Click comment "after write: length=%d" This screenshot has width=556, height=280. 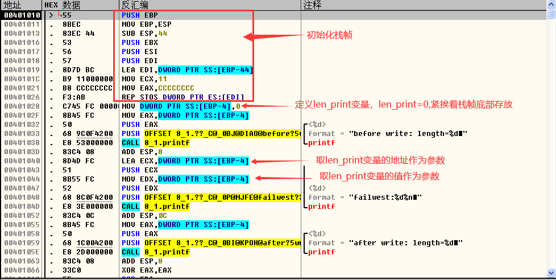(406, 243)
